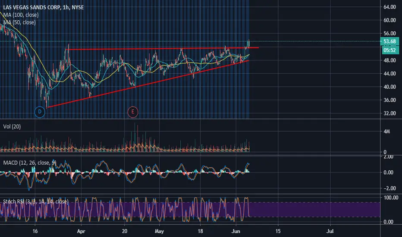
Task: Select the Stoch RSI indicator label
Action: (36, 201)
